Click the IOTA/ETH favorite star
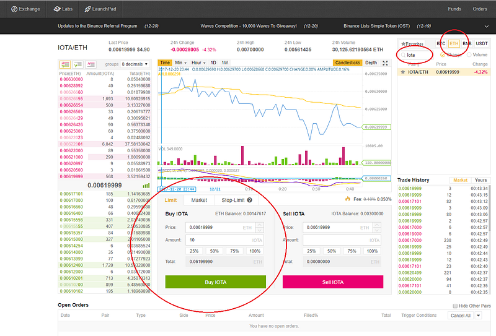This screenshot has height=336, width=496. pyautogui.click(x=402, y=72)
